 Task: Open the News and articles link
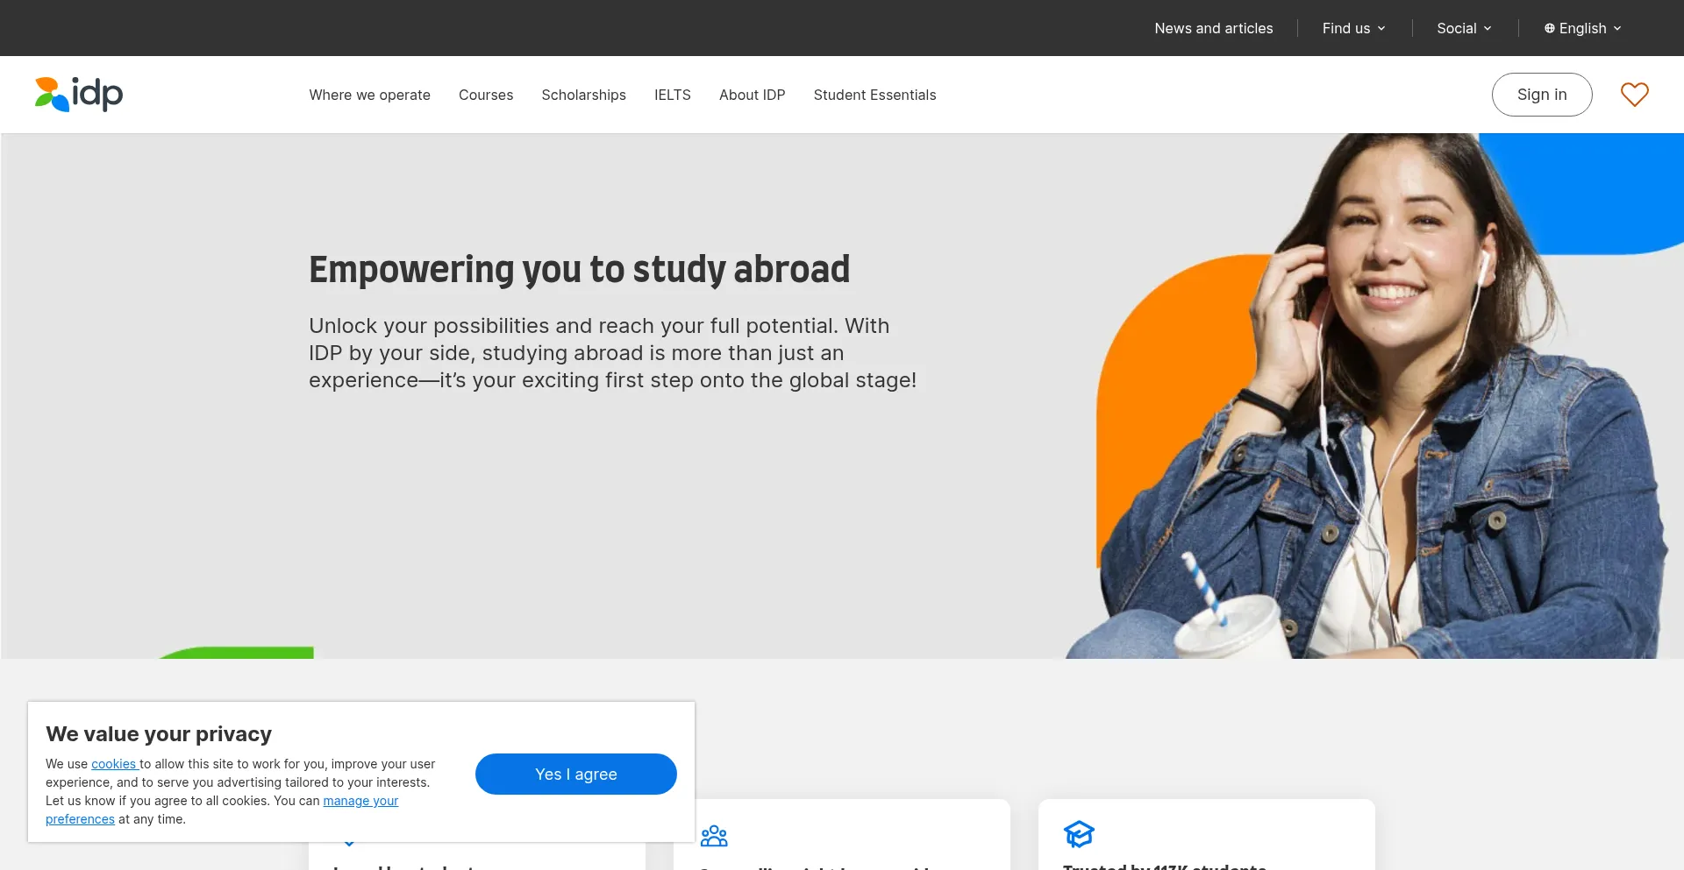pos(1213,28)
